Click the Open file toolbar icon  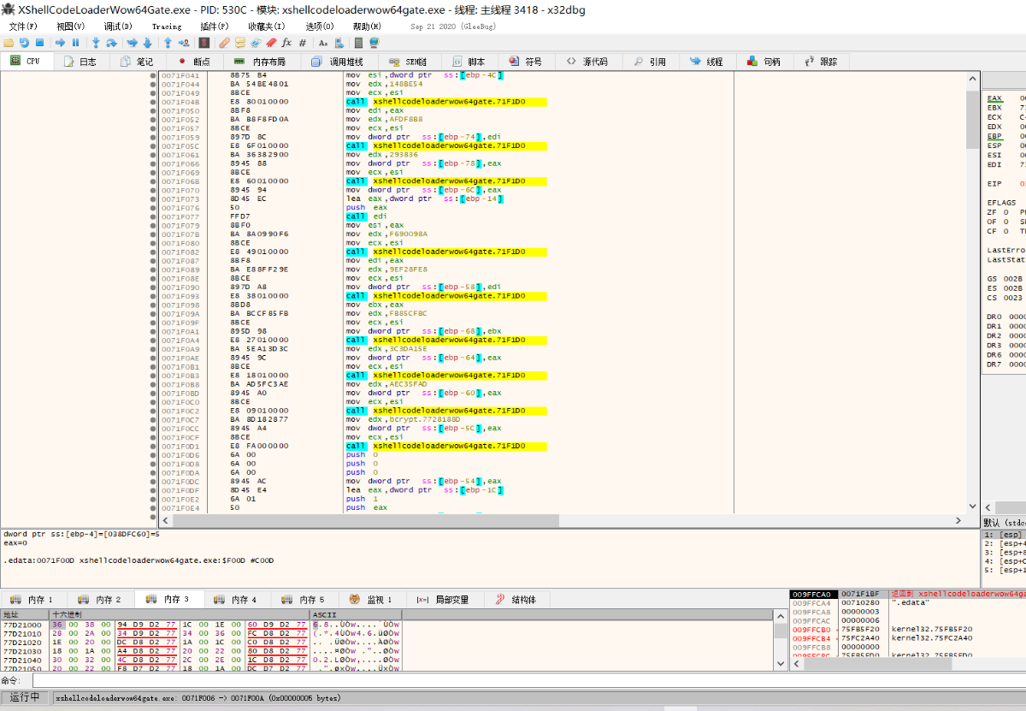coord(9,43)
